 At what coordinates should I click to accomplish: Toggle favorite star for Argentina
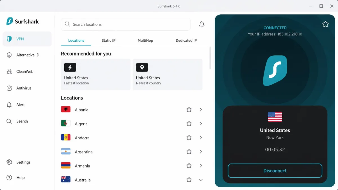(x=189, y=152)
